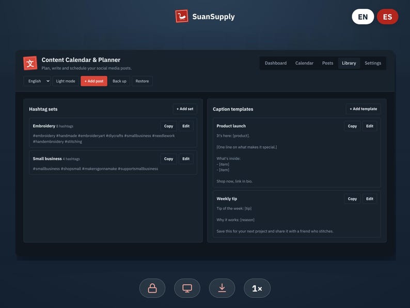Click the SuanSupply swan logo icon
The image size is (410, 308).
click(x=181, y=16)
